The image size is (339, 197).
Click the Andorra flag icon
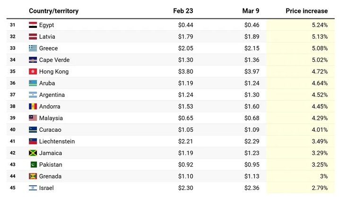pyautogui.click(x=33, y=106)
